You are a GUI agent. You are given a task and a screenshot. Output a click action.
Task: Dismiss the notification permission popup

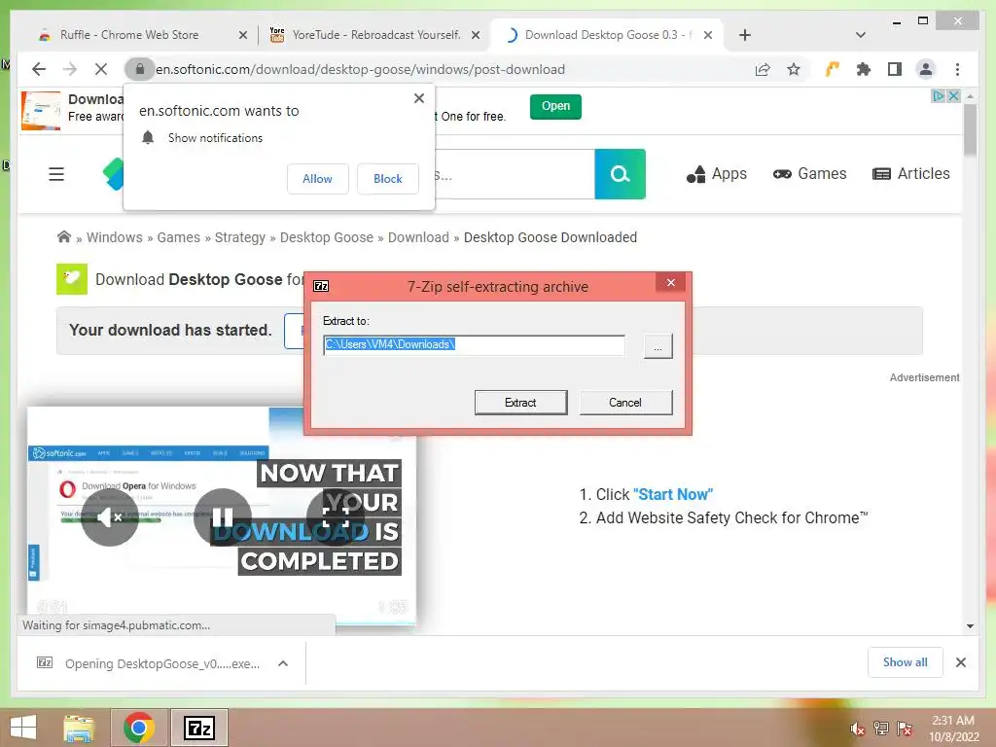click(x=418, y=98)
